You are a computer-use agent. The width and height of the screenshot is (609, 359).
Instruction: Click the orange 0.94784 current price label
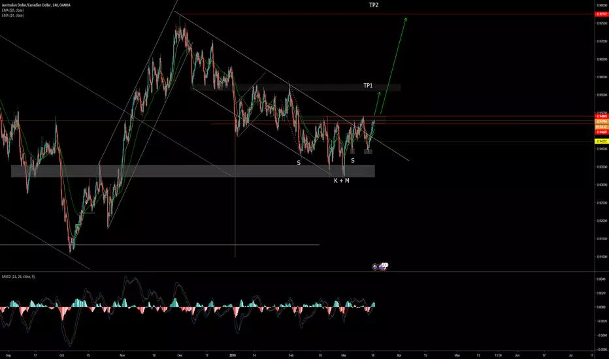point(602,121)
